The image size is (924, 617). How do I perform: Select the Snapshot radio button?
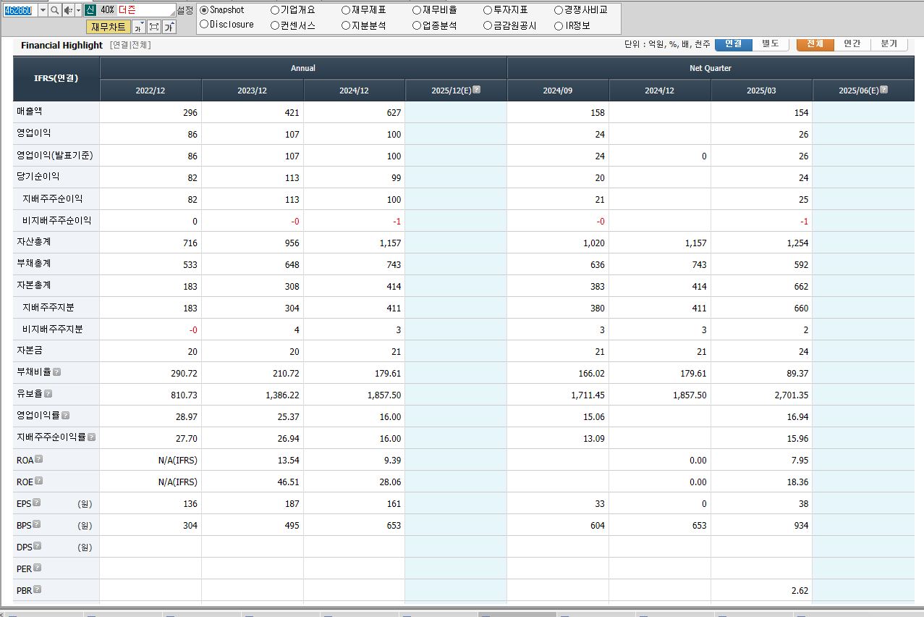(204, 10)
